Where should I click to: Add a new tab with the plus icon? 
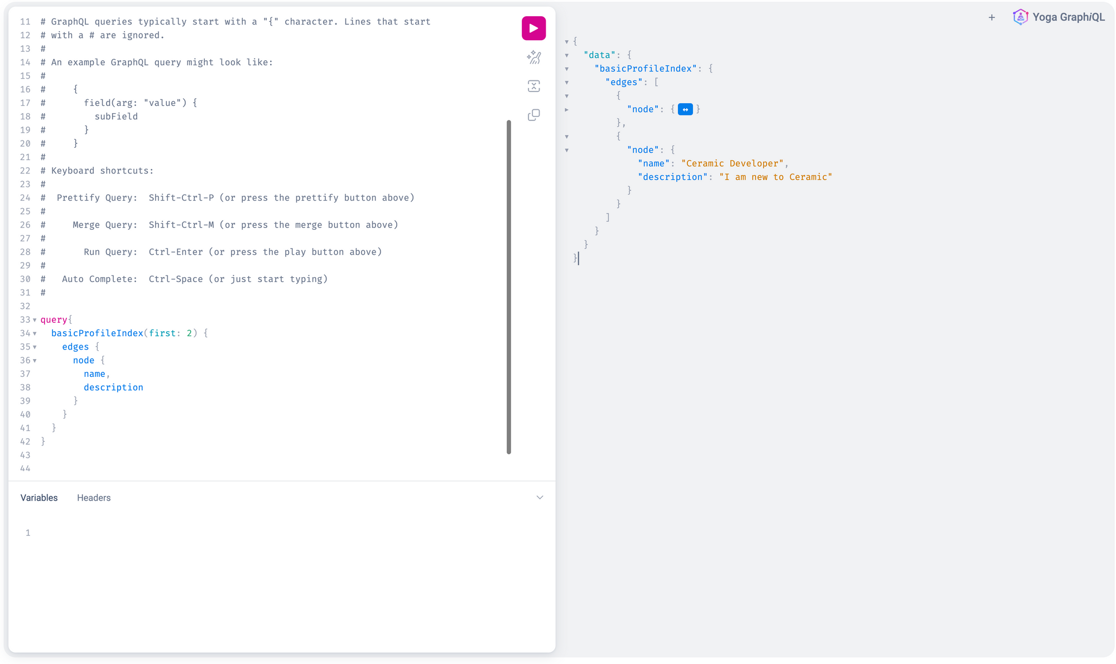(x=992, y=17)
